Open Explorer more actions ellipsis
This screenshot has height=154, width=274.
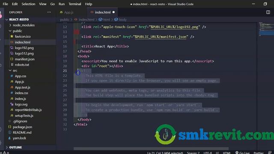(x=49, y=12)
